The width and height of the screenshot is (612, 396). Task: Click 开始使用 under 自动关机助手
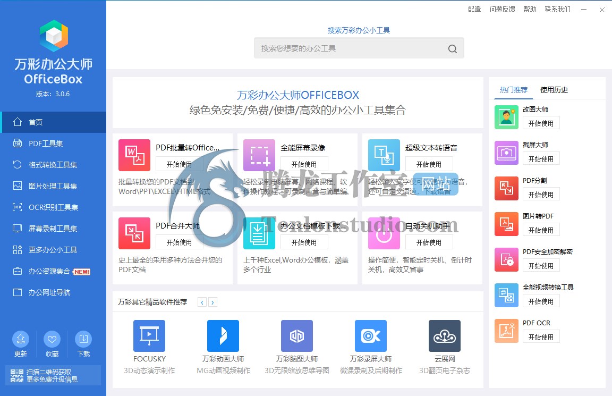click(429, 242)
